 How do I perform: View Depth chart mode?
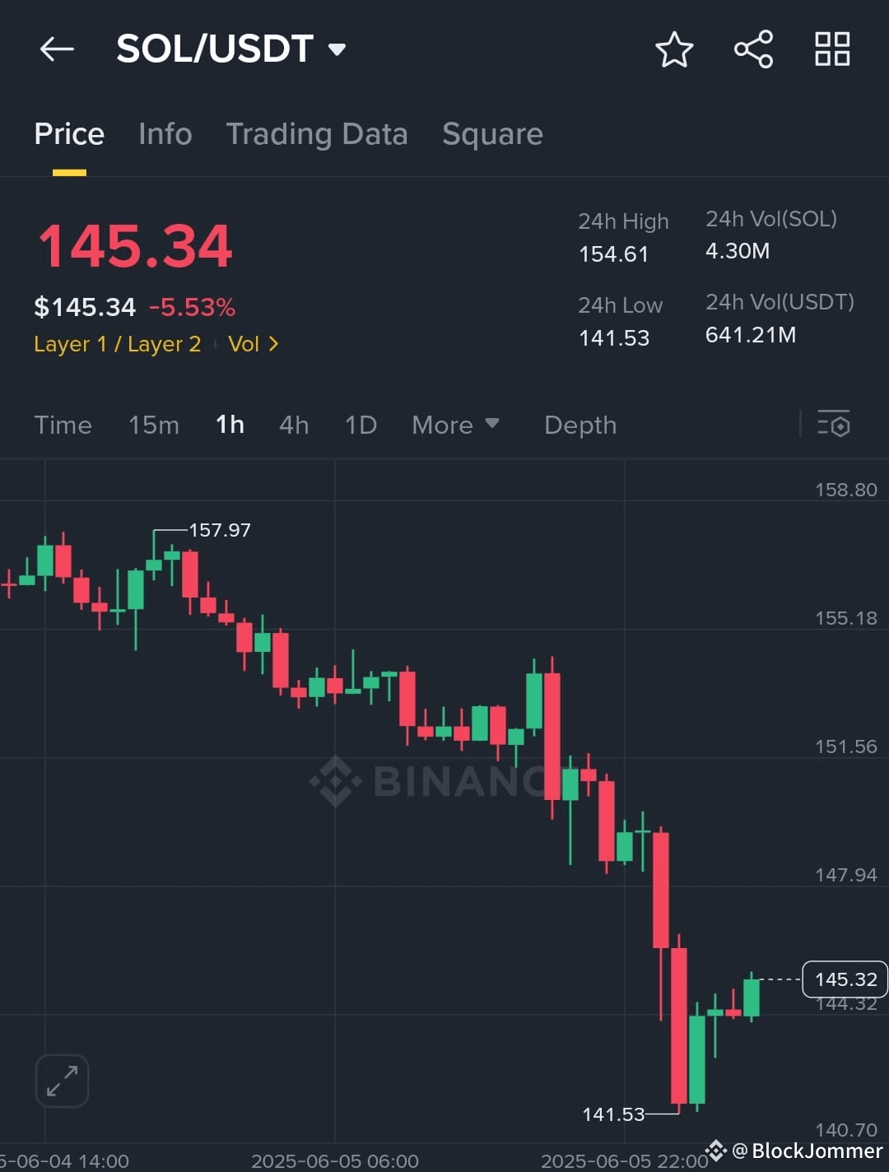tap(579, 425)
